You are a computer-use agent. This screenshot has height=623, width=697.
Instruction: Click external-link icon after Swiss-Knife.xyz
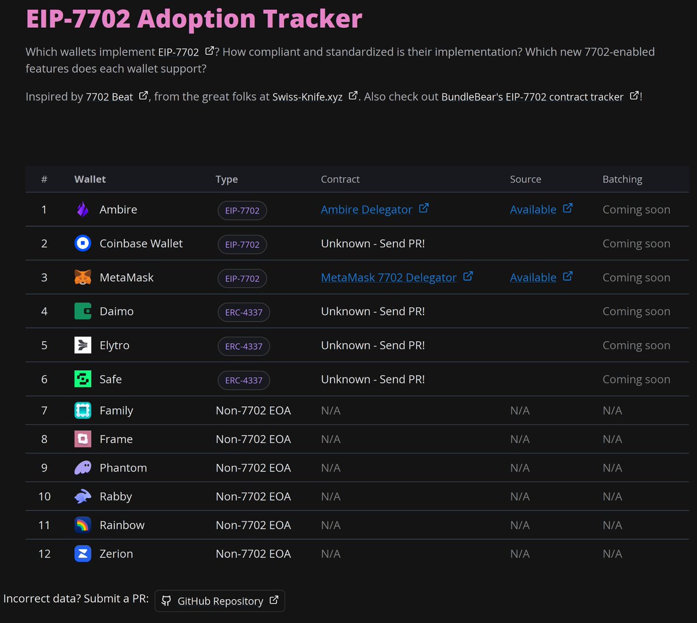353,95
